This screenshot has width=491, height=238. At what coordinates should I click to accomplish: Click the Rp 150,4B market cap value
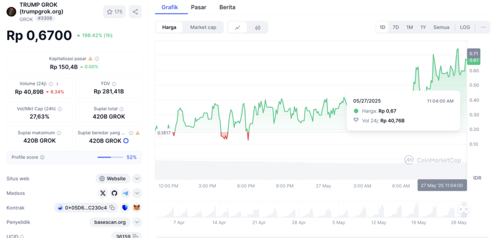[x=64, y=67]
